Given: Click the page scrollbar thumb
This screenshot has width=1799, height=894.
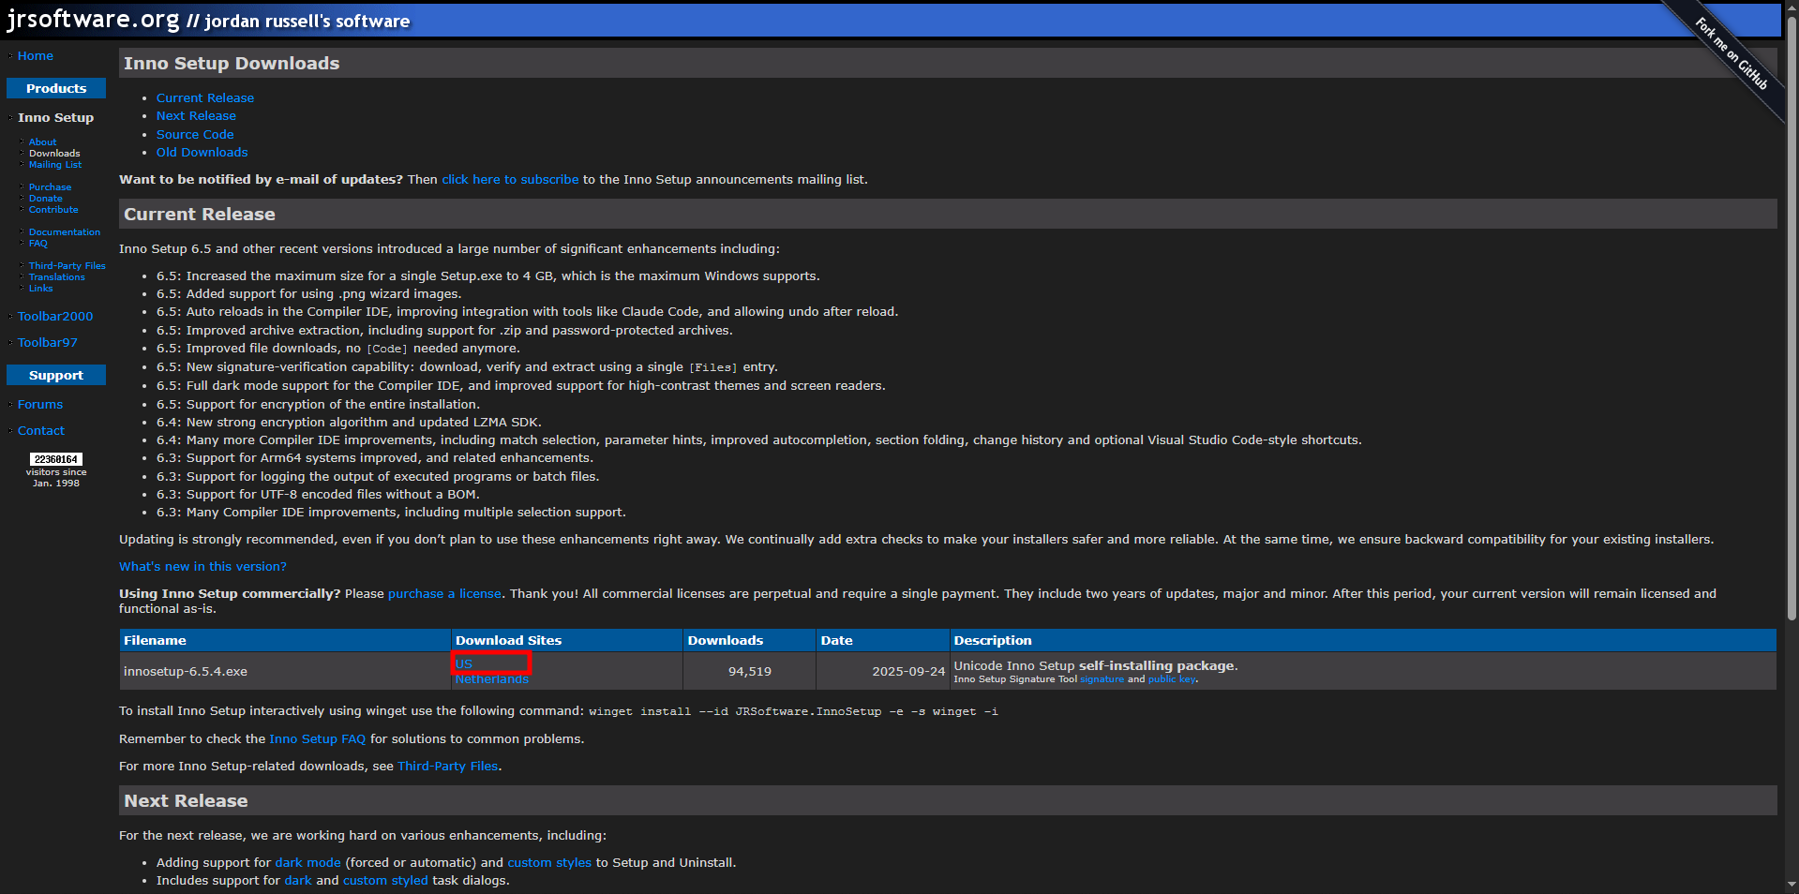Looking at the screenshot, I should click(x=1792, y=319).
